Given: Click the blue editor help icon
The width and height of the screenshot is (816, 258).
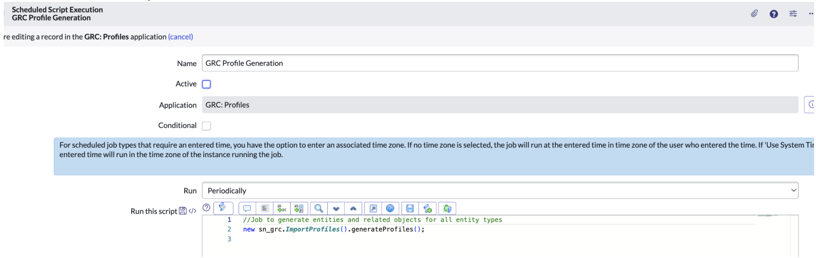Looking at the screenshot, I should [x=390, y=208].
